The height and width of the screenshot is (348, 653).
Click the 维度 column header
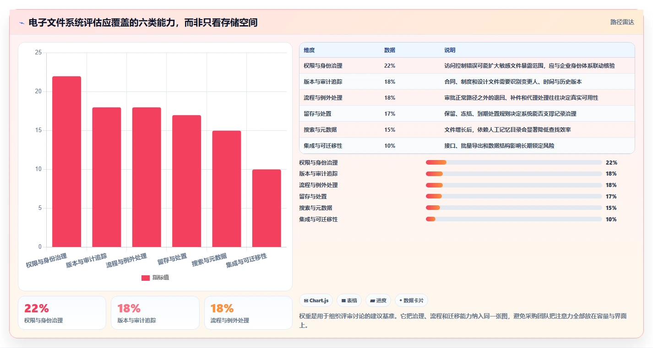tap(309, 50)
